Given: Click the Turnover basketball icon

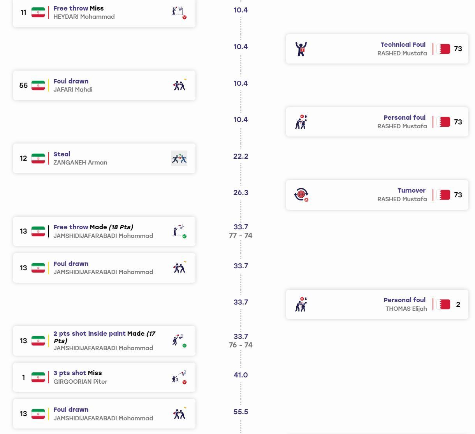Looking at the screenshot, I should click(x=301, y=195).
